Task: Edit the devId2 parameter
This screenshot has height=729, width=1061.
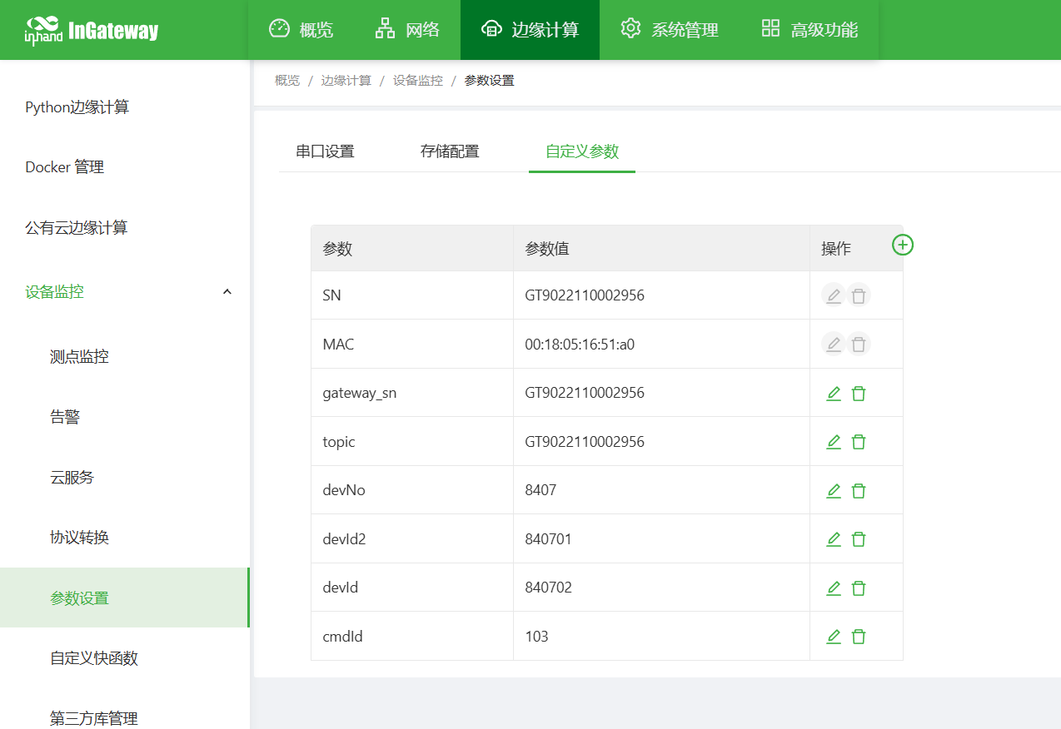Action: pyautogui.click(x=834, y=539)
